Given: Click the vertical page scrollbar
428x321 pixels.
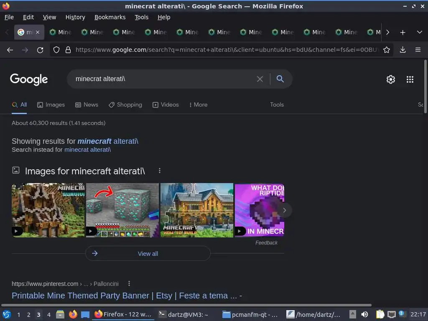Looking at the screenshot, I should (425, 87).
